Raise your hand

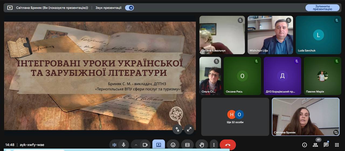click(202, 145)
